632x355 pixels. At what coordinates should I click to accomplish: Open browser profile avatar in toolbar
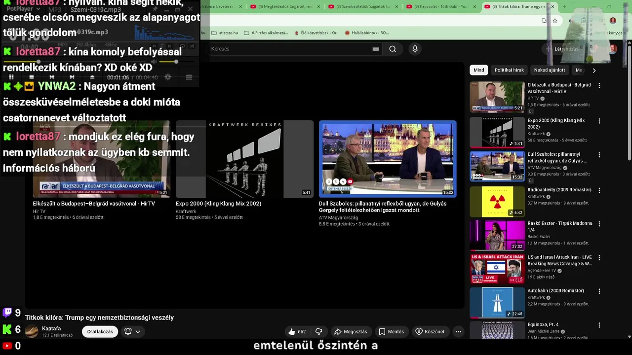pyautogui.click(x=613, y=21)
